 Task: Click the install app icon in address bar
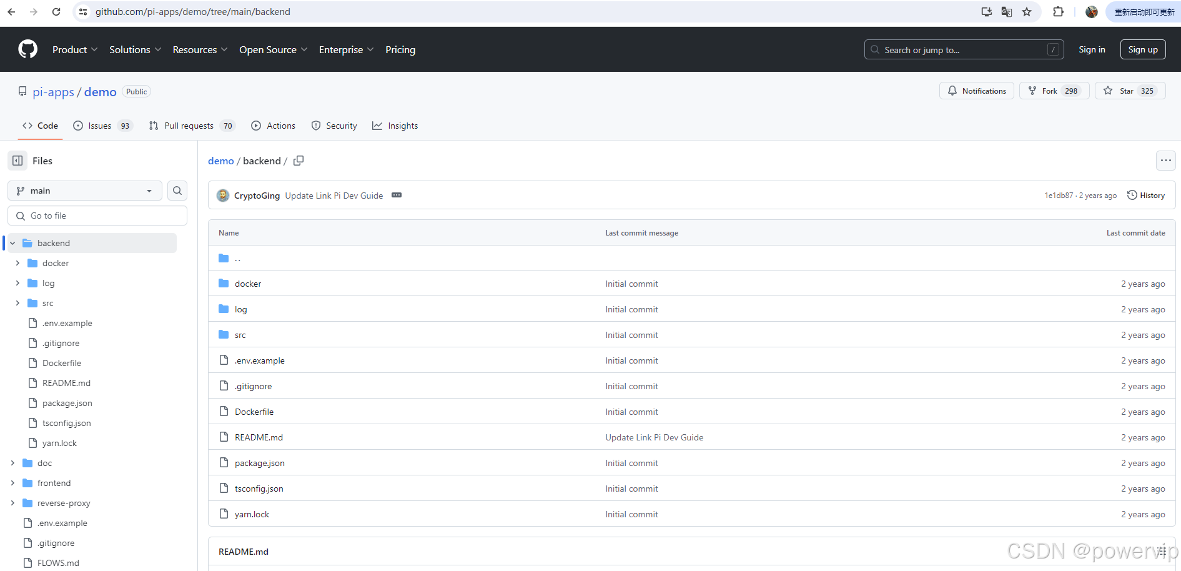coord(987,12)
